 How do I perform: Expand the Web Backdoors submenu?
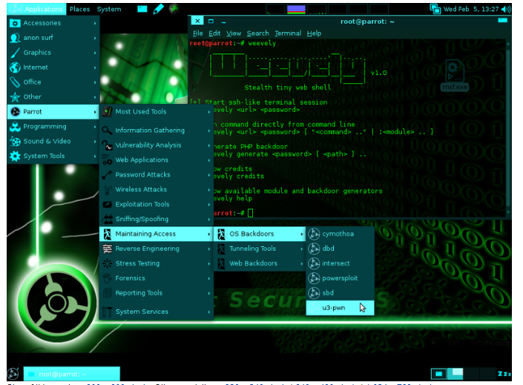(x=259, y=263)
